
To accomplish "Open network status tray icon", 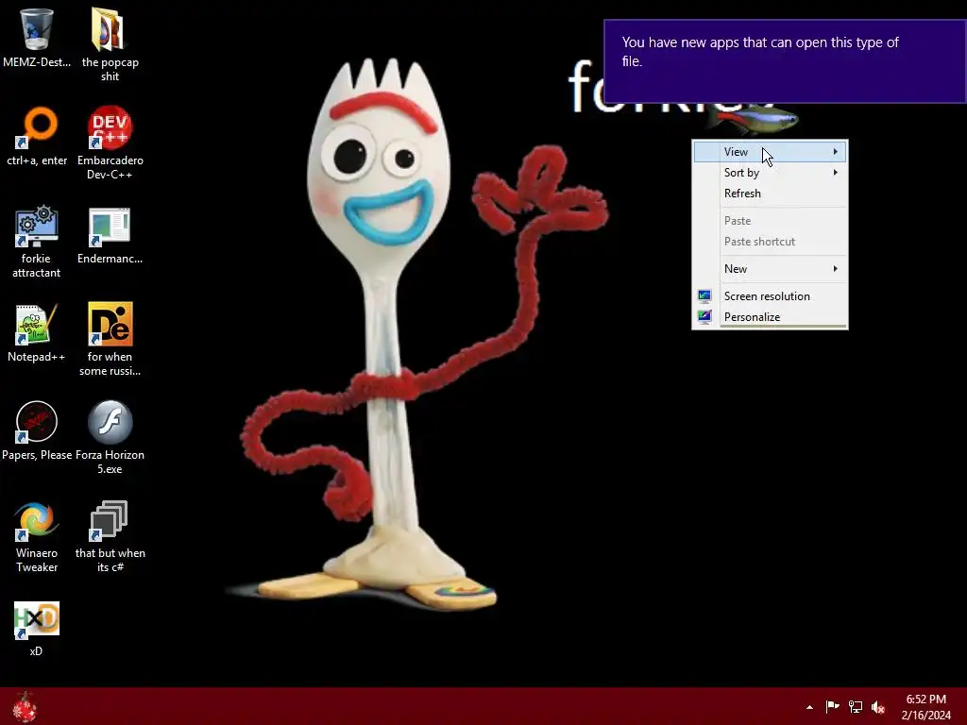I will 856,706.
